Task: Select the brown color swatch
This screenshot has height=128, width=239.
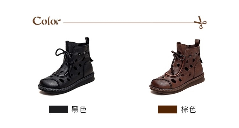Action: [x=167, y=109]
